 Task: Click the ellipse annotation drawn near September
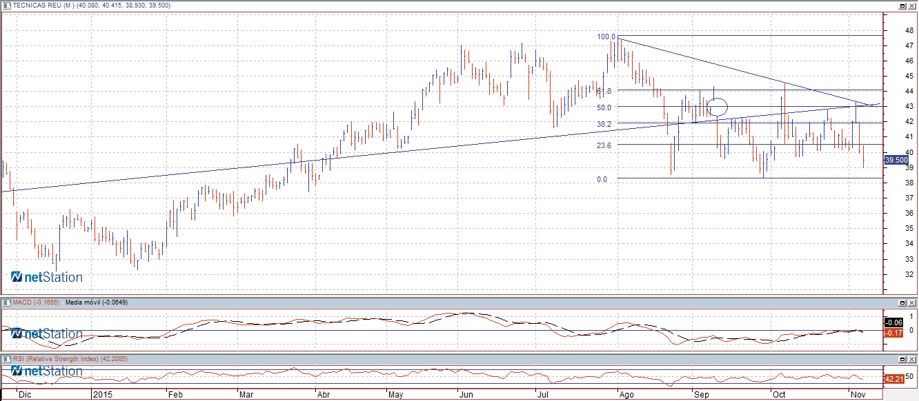tap(718, 107)
